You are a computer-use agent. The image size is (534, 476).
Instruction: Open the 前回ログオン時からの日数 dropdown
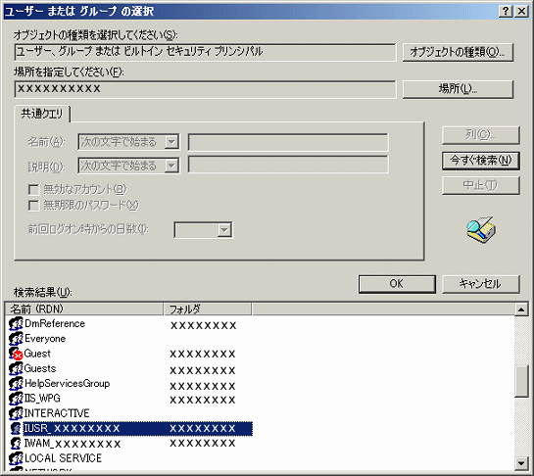point(224,230)
